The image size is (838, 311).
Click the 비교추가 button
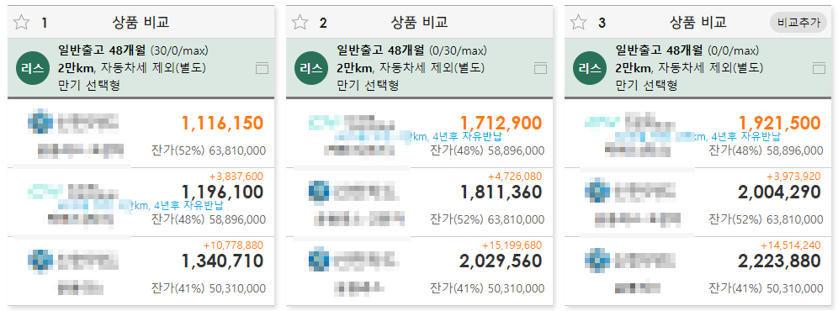pyautogui.click(x=798, y=23)
